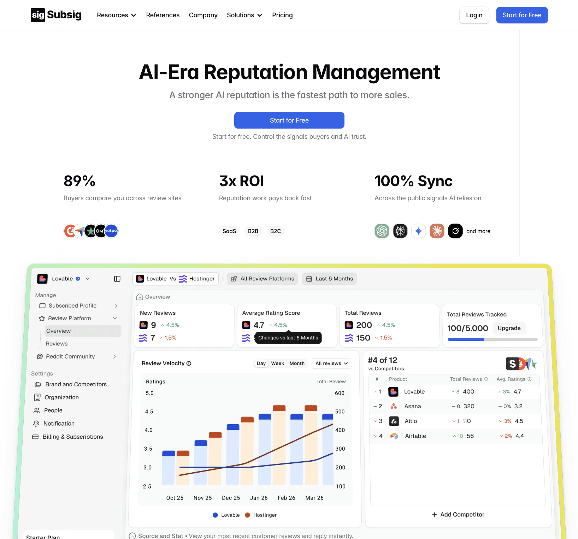Image resolution: width=578 pixels, height=539 pixels.
Task: Open the References nav item
Action: pos(163,15)
